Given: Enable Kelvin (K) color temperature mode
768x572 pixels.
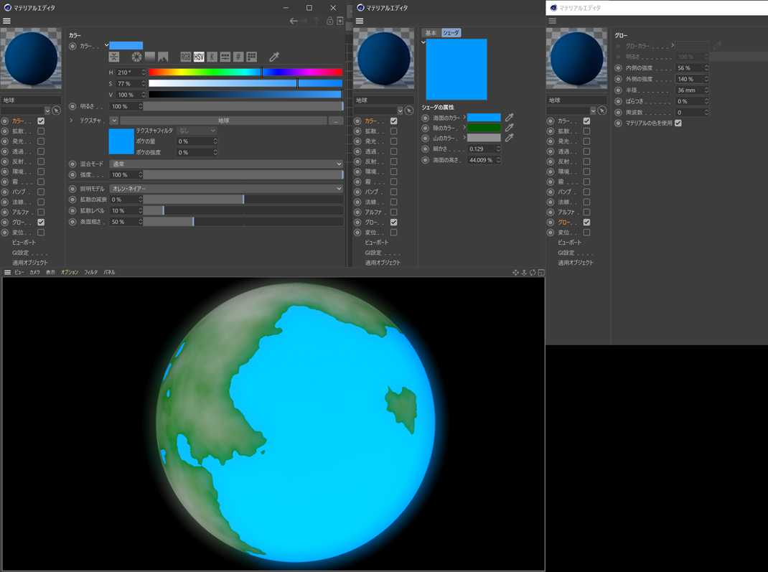Looking at the screenshot, I should click(x=212, y=57).
